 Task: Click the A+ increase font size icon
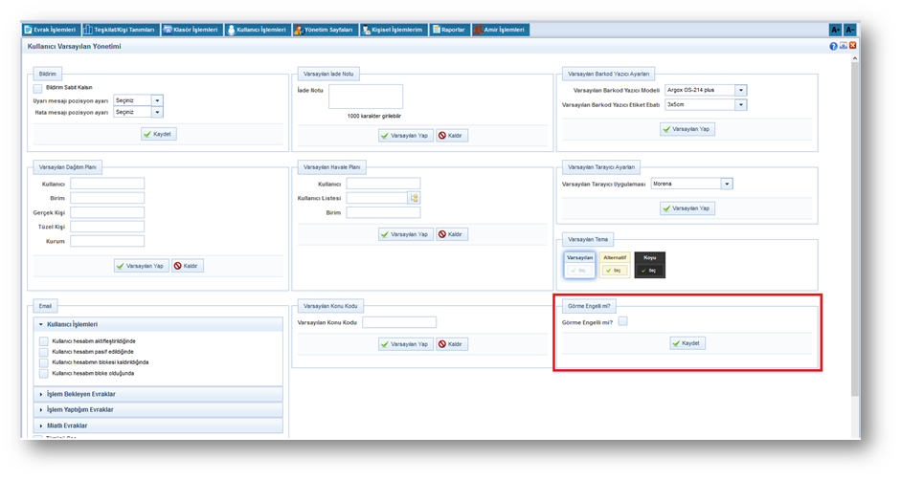click(835, 30)
